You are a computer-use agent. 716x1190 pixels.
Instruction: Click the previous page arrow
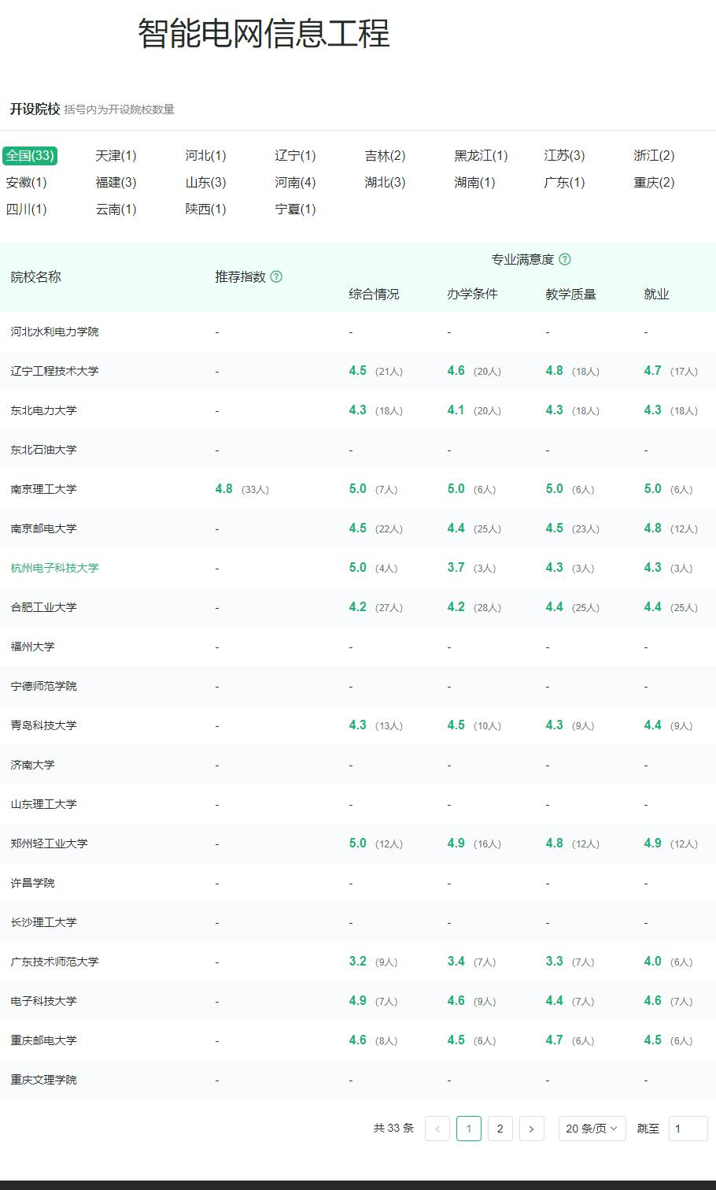click(437, 1128)
